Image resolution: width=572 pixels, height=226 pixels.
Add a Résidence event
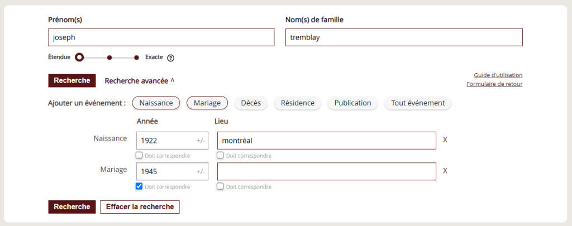(x=298, y=103)
